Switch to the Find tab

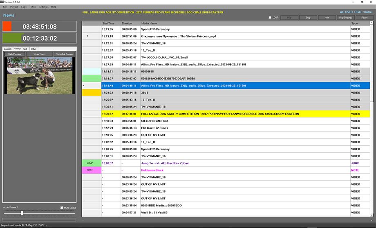pos(25,49)
